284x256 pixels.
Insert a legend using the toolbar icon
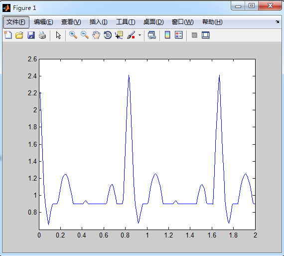179,35
